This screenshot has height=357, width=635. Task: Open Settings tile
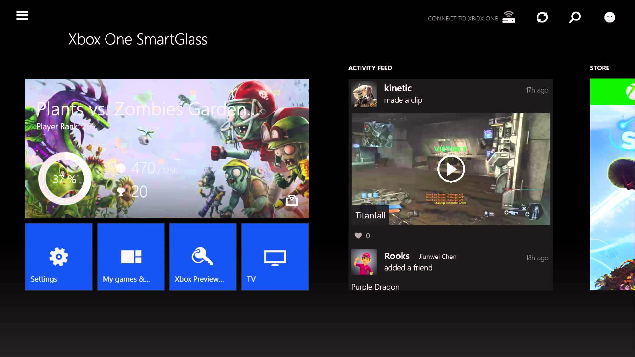59,257
